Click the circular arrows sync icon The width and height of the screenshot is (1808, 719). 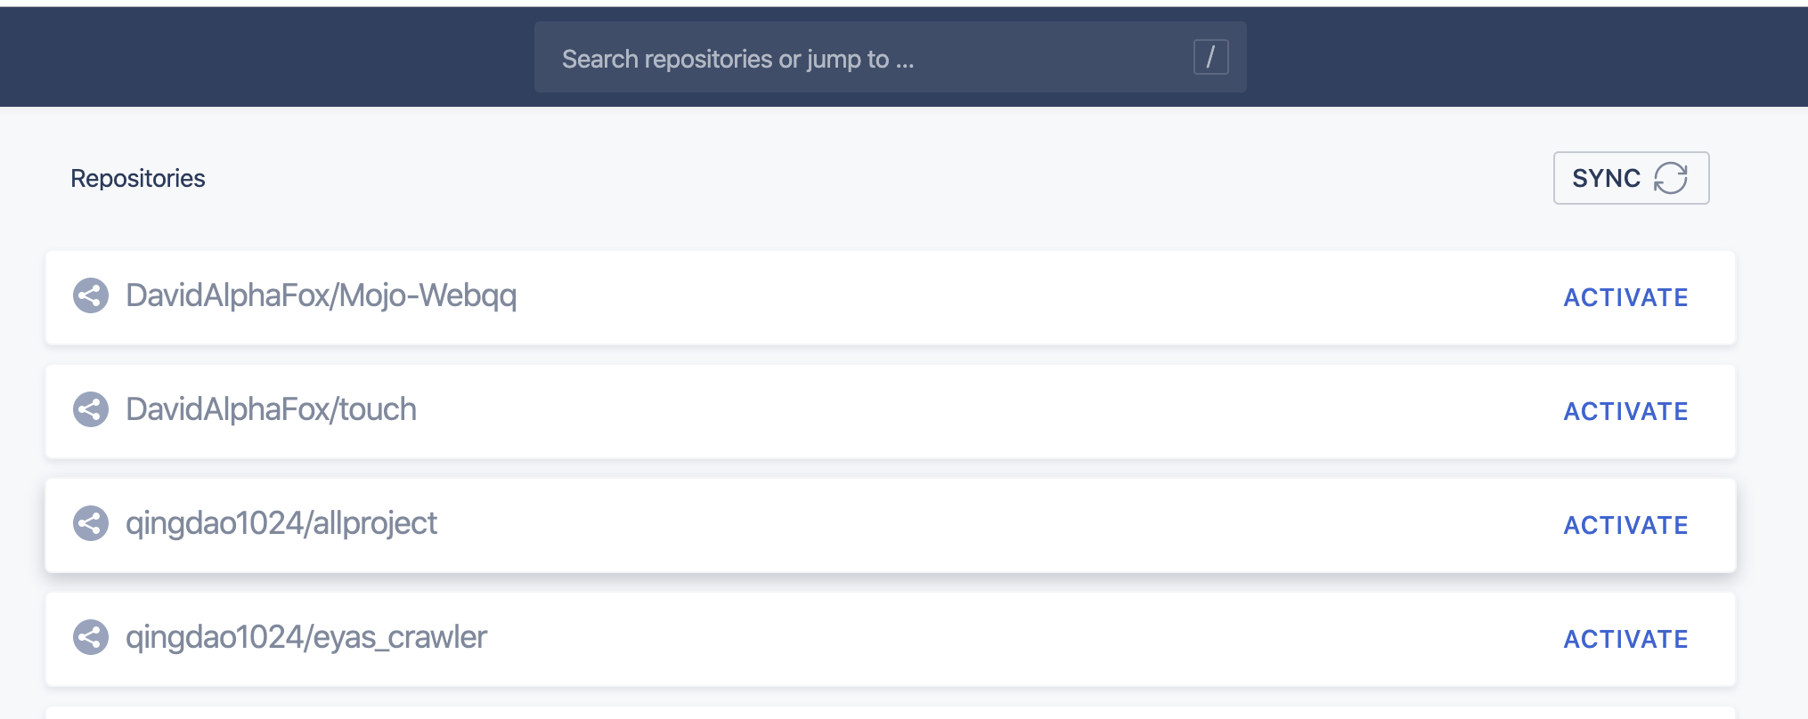click(1670, 178)
